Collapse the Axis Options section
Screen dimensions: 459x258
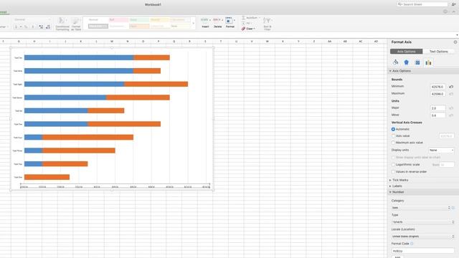(390, 71)
